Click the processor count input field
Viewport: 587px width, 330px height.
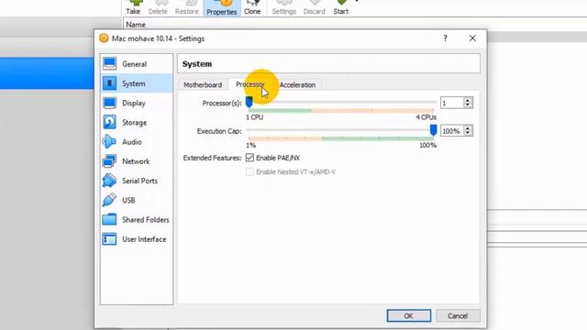click(452, 103)
